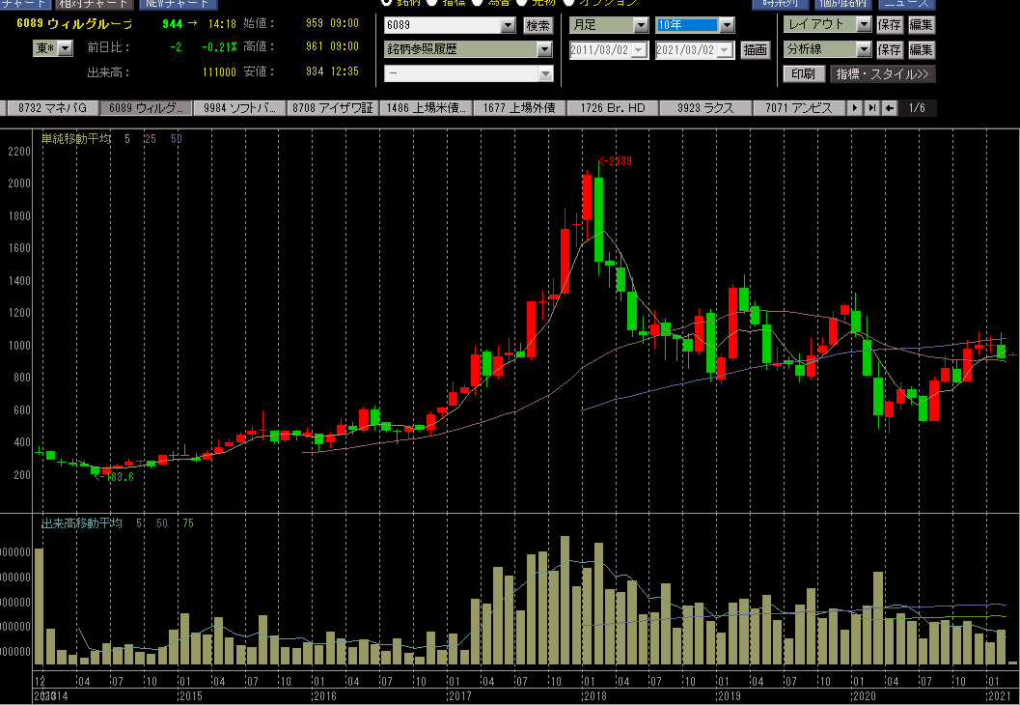Open the 月足 timeframe dropdown arrow
The image size is (1020, 705).
(640, 25)
